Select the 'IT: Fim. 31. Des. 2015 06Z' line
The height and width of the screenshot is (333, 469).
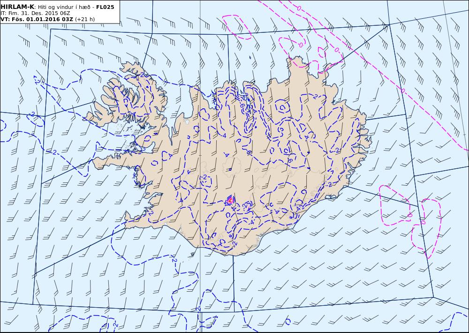tap(35, 13)
